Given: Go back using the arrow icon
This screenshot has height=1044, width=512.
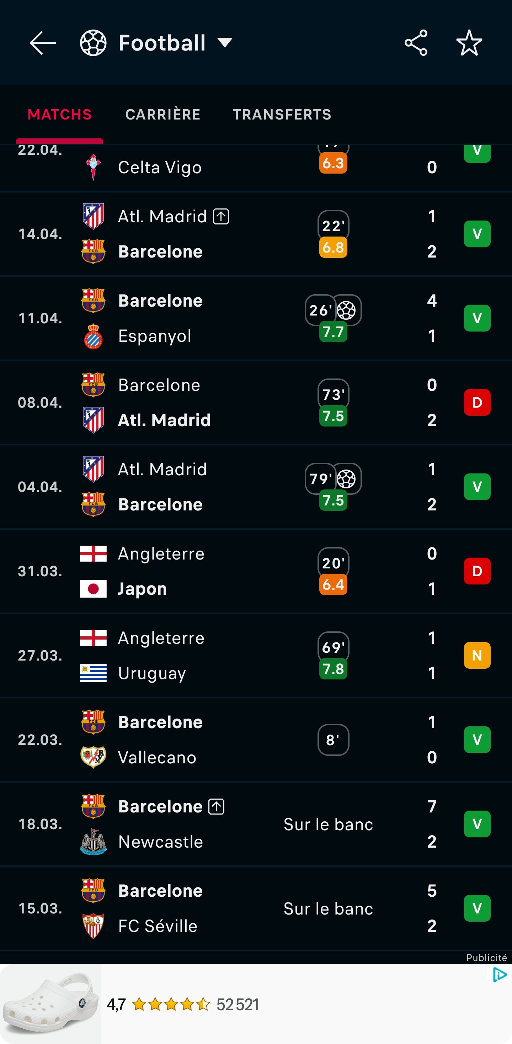Looking at the screenshot, I should (43, 43).
